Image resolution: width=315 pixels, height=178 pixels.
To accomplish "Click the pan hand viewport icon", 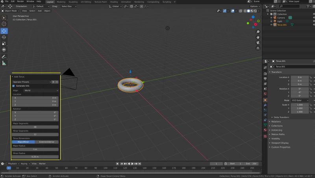I will 258,37.
